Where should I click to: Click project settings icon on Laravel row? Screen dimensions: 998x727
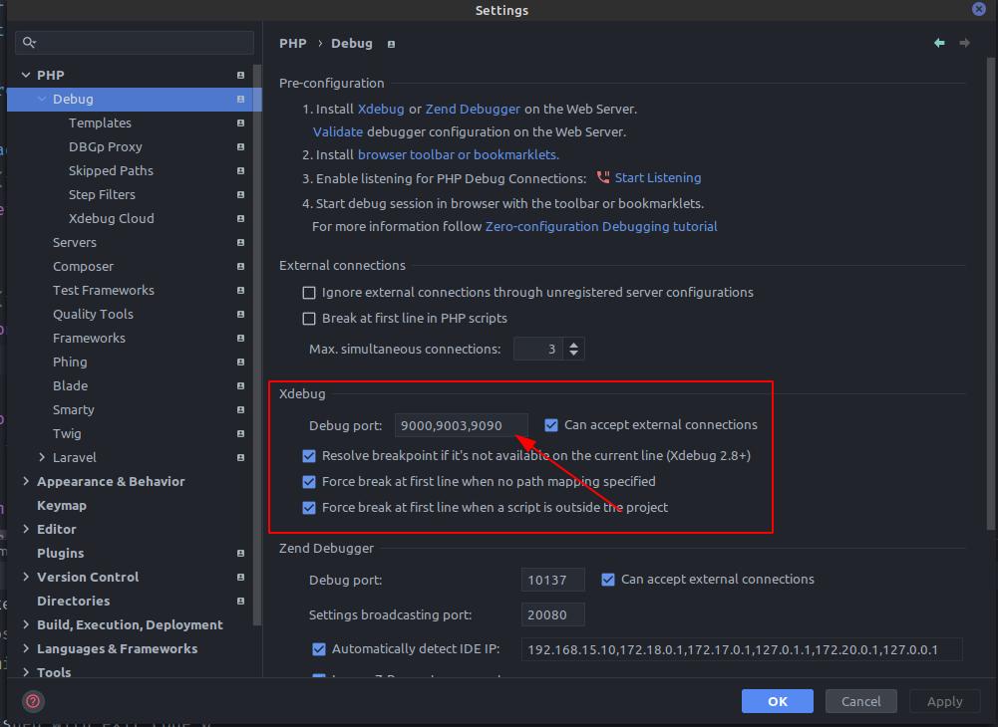(x=240, y=457)
